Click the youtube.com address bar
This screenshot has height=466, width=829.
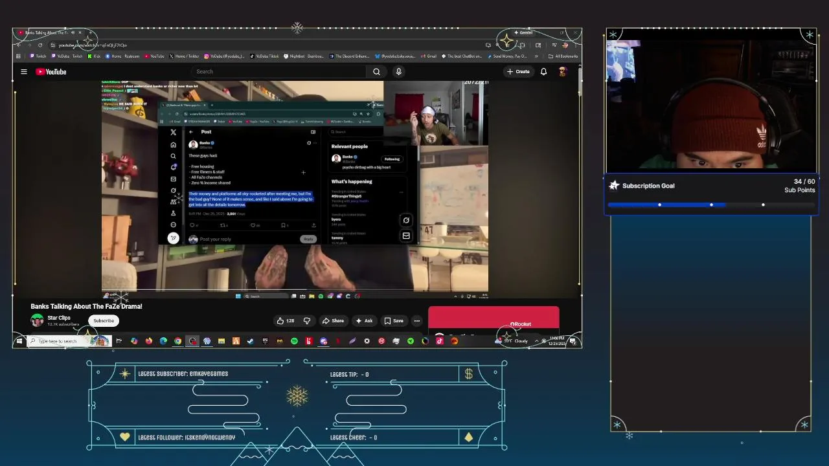[x=259, y=45]
